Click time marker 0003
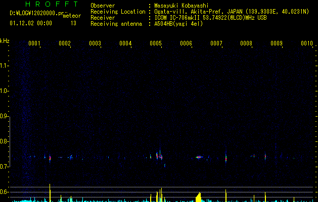Viewport: 318px width, 202px height. click(x=95, y=43)
